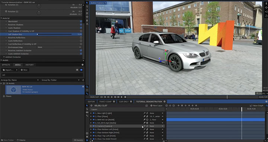
Task: Collapse the 3D Models media folder
Action: (1, 84)
